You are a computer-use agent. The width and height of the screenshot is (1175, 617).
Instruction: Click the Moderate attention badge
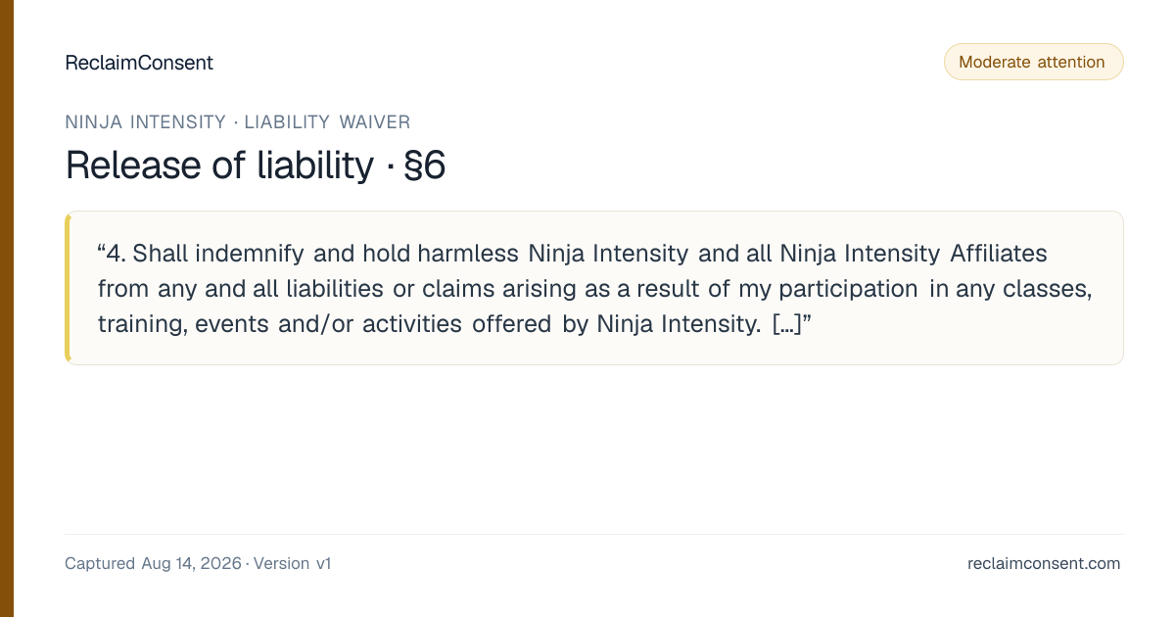pyautogui.click(x=1033, y=62)
